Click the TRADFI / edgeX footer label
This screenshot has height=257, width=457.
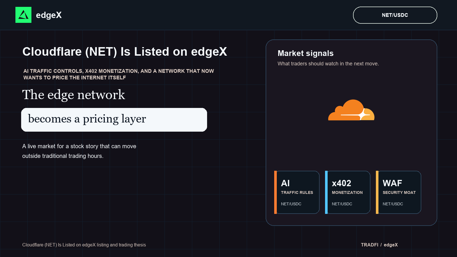tap(379, 245)
